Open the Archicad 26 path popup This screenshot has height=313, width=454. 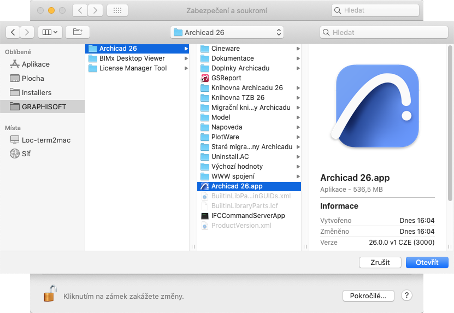(x=227, y=32)
